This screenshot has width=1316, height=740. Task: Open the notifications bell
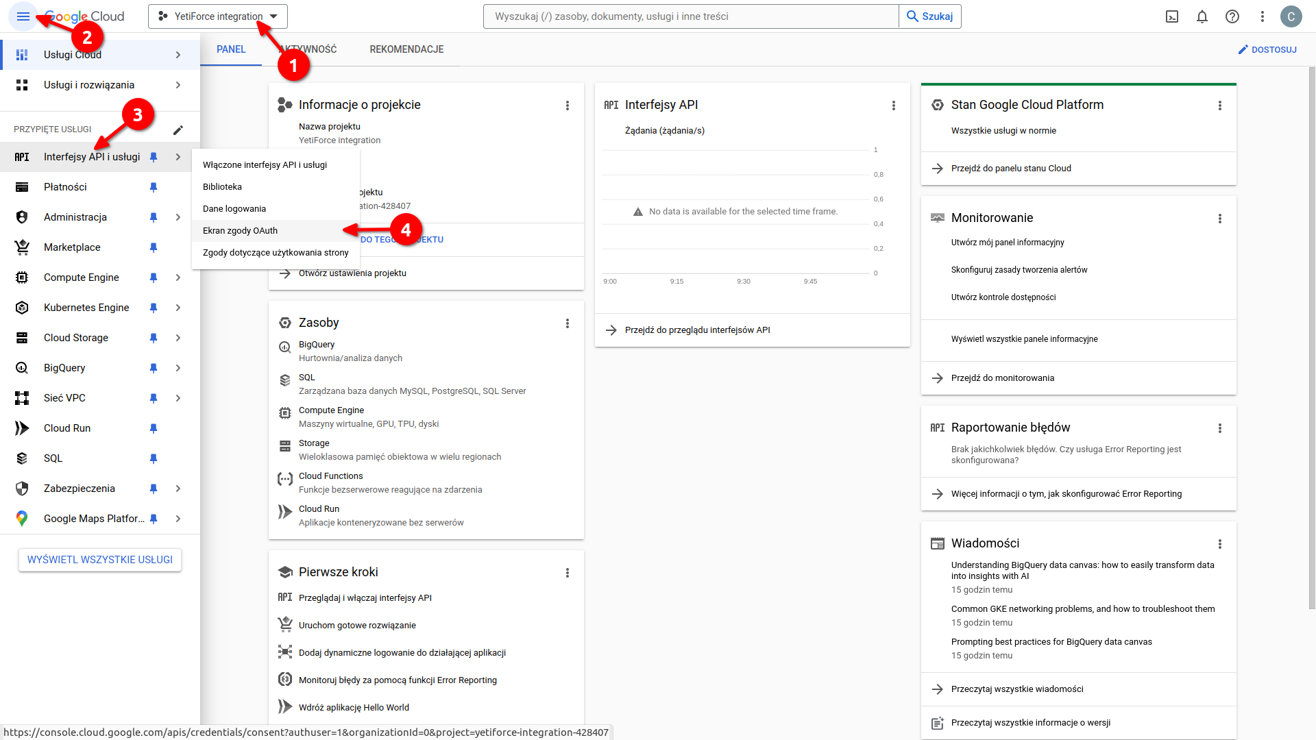pos(1202,16)
